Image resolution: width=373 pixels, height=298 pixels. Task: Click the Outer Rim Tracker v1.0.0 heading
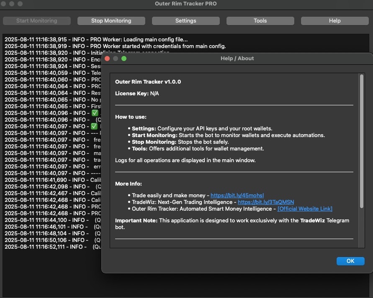coord(148,82)
